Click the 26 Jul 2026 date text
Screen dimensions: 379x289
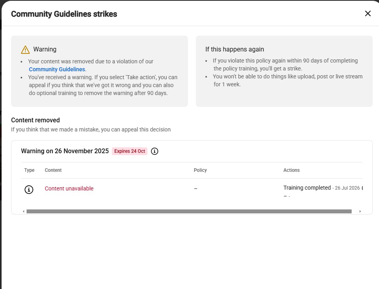point(347,188)
